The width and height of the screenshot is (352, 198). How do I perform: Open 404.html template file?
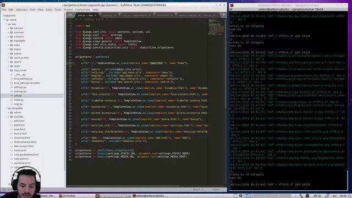[x=19, y=121]
